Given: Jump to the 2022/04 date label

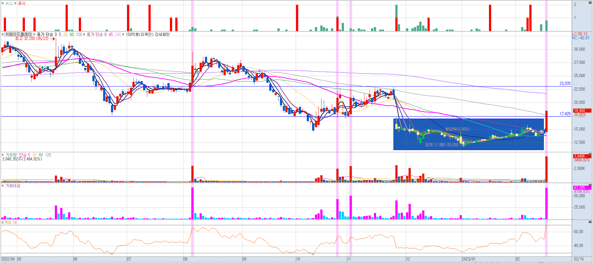Looking at the screenshot, I should (x=8, y=259).
